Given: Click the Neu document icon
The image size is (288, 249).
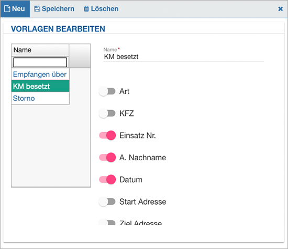Looking at the screenshot, I should click(x=7, y=8).
